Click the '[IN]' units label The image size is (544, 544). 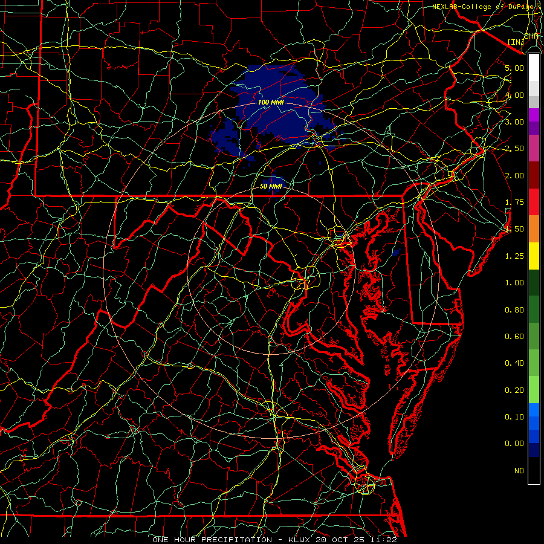point(516,42)
